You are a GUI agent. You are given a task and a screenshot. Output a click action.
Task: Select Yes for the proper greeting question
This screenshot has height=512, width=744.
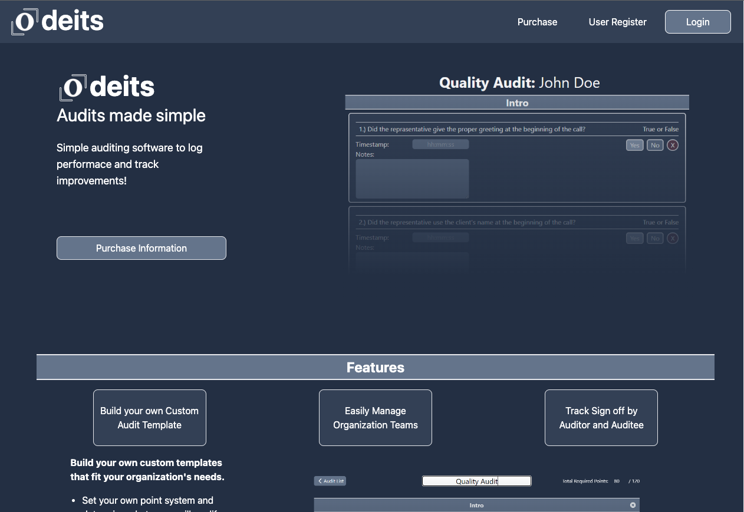[634, 145]
